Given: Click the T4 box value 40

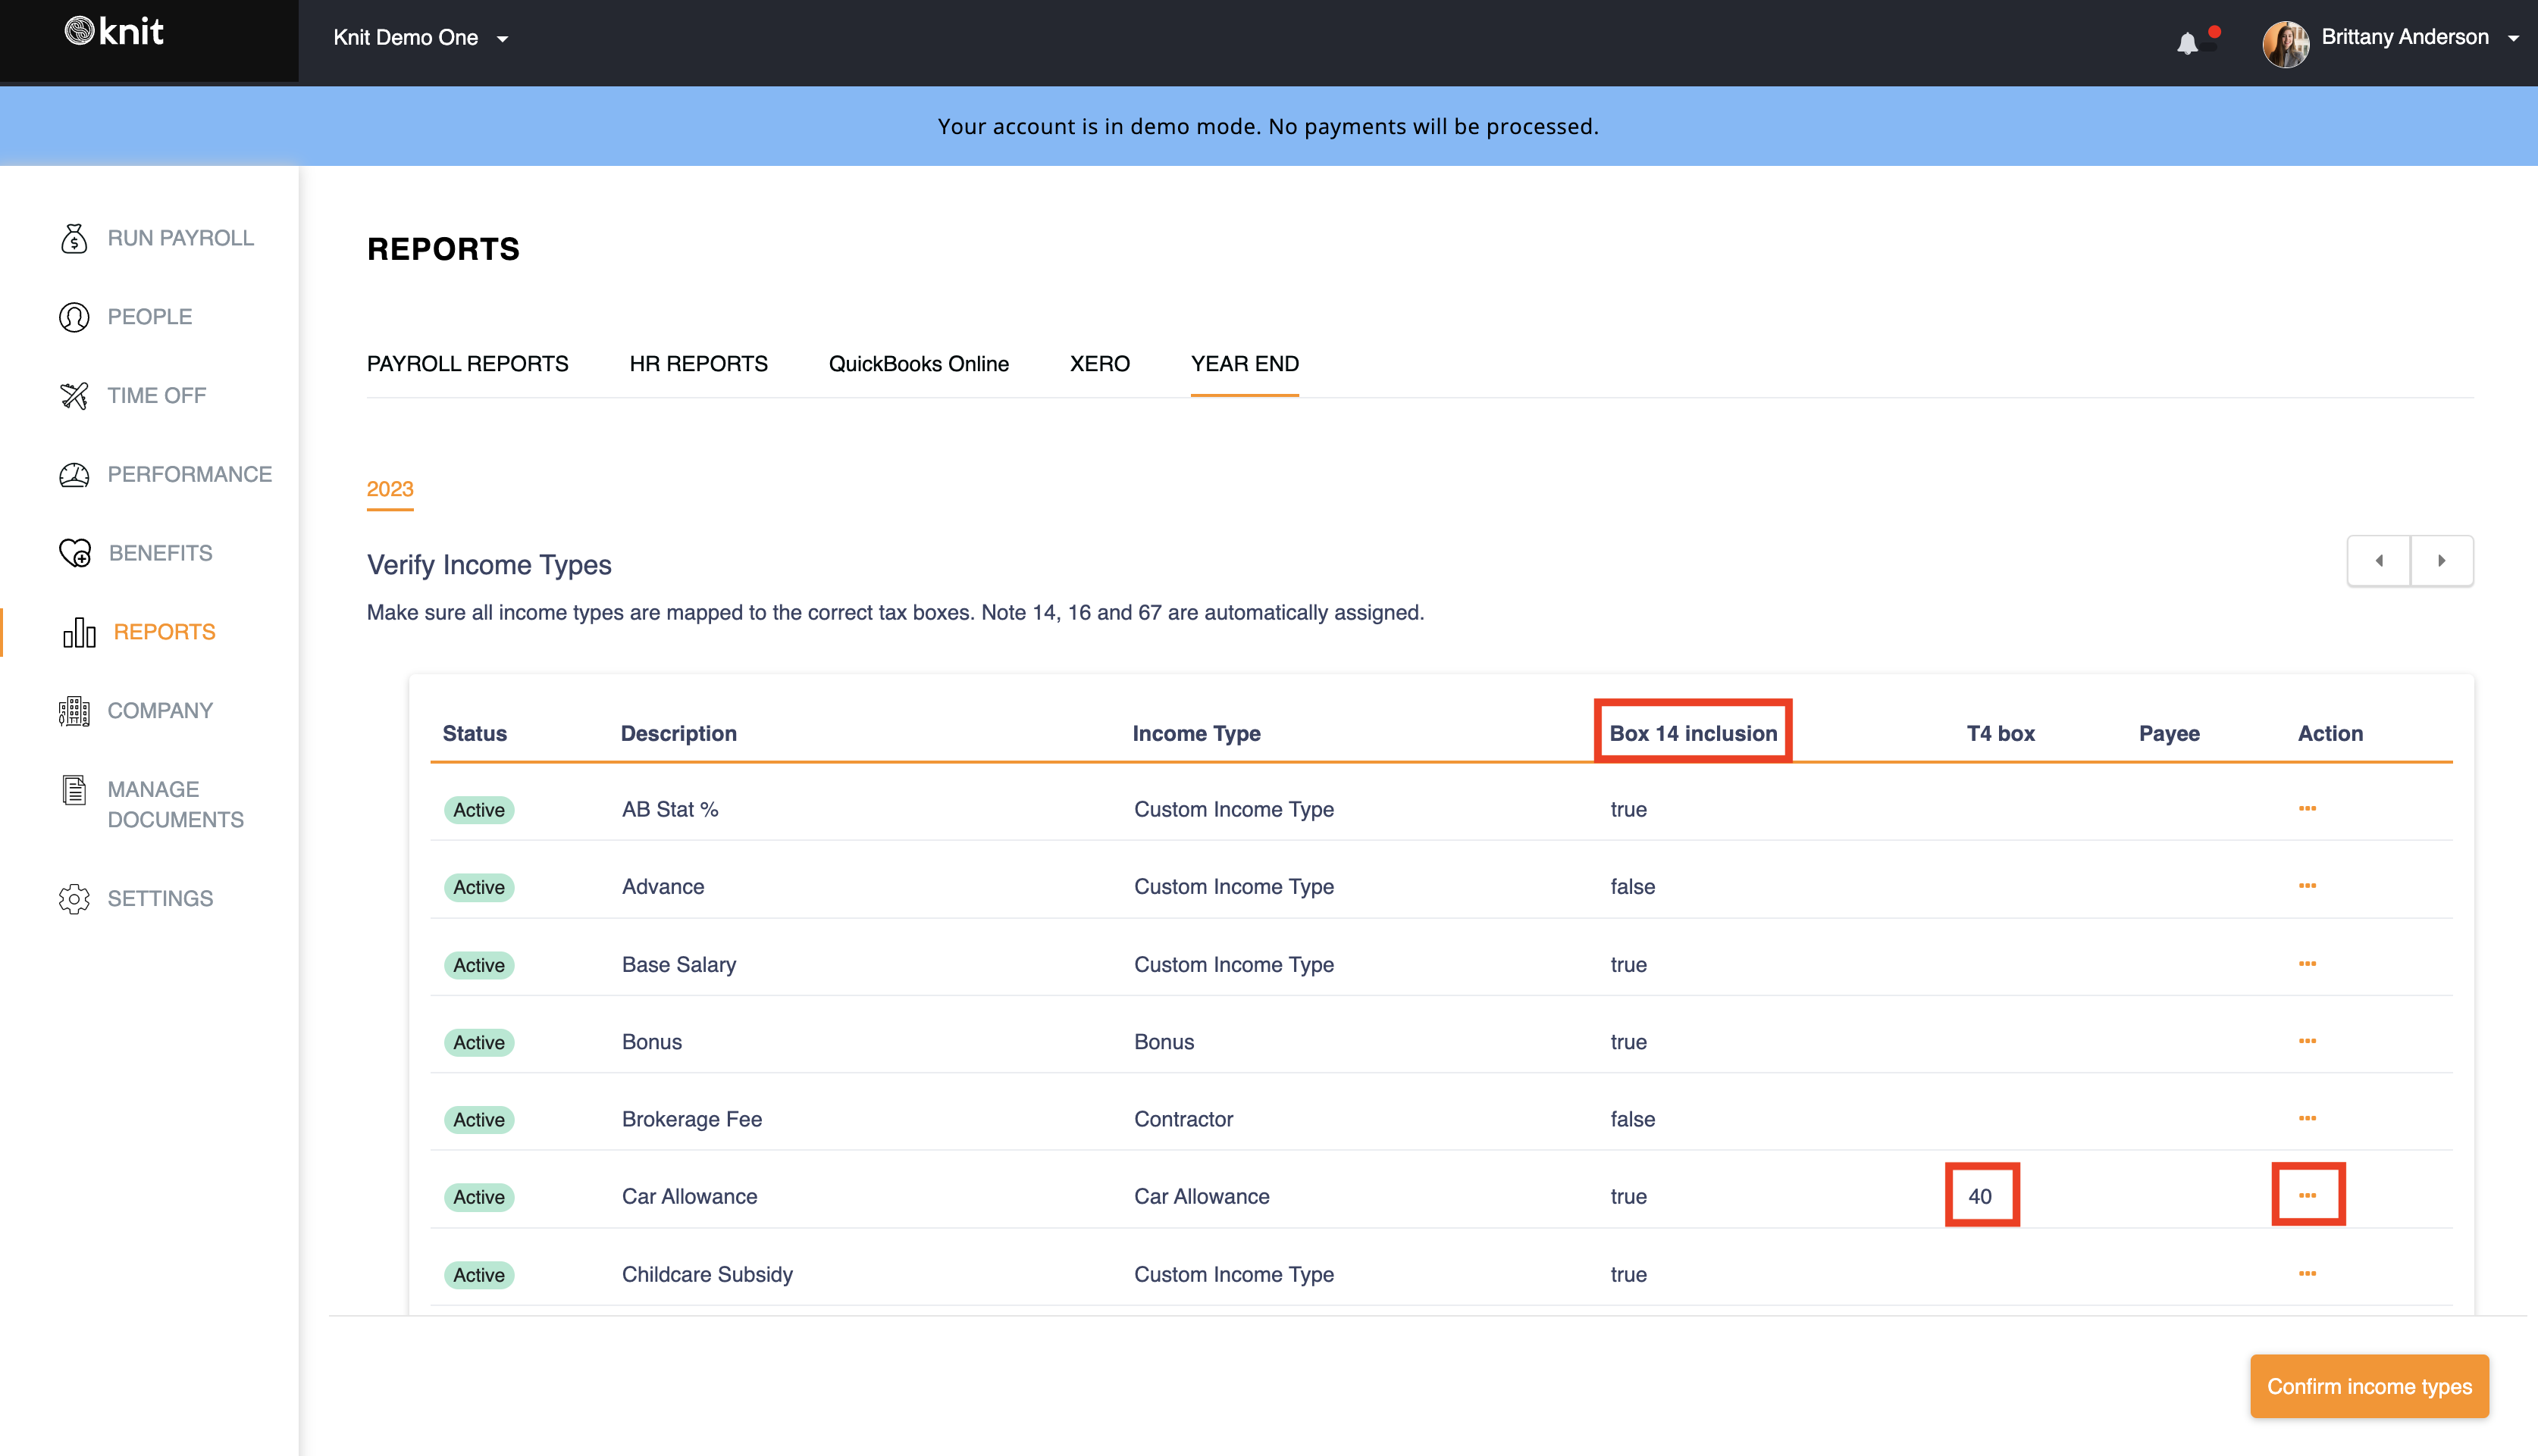Looking at the screenshot, I should pos(1980,1196).
